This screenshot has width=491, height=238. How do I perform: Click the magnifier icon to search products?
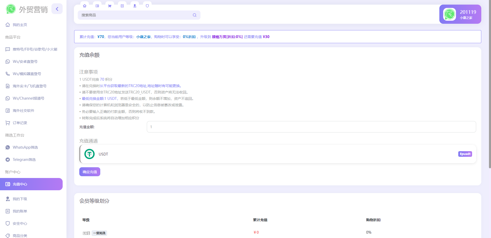point(194,15)
